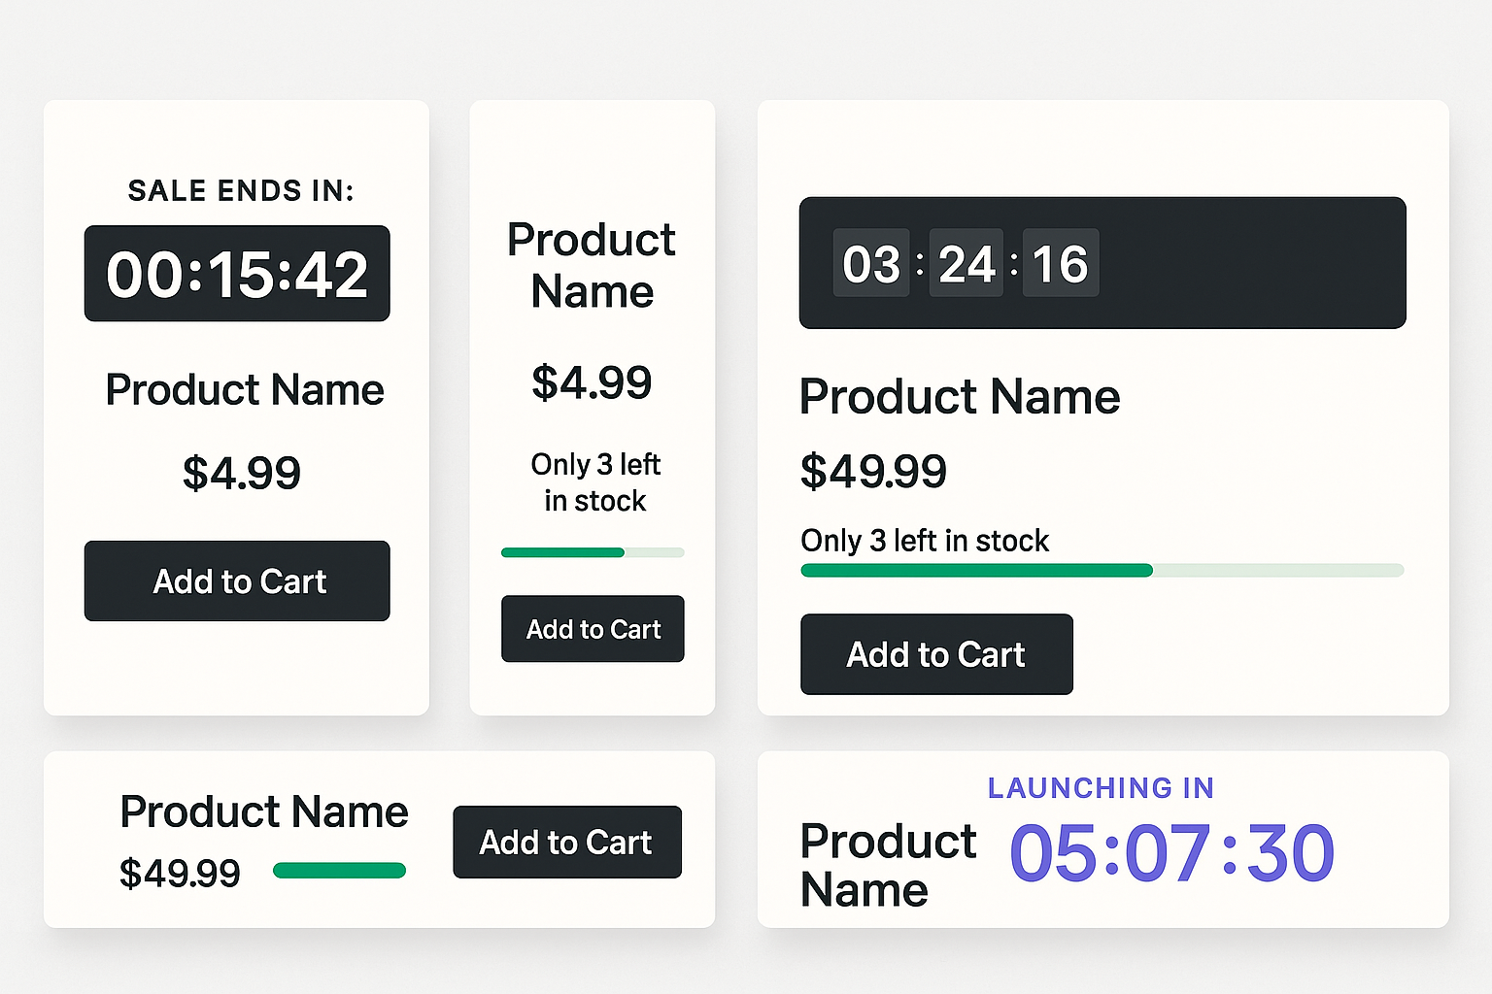This screenshot has height=994, width=1492.
Task: Click the LAUNCHING IN label
Action: click(1101, 788)
